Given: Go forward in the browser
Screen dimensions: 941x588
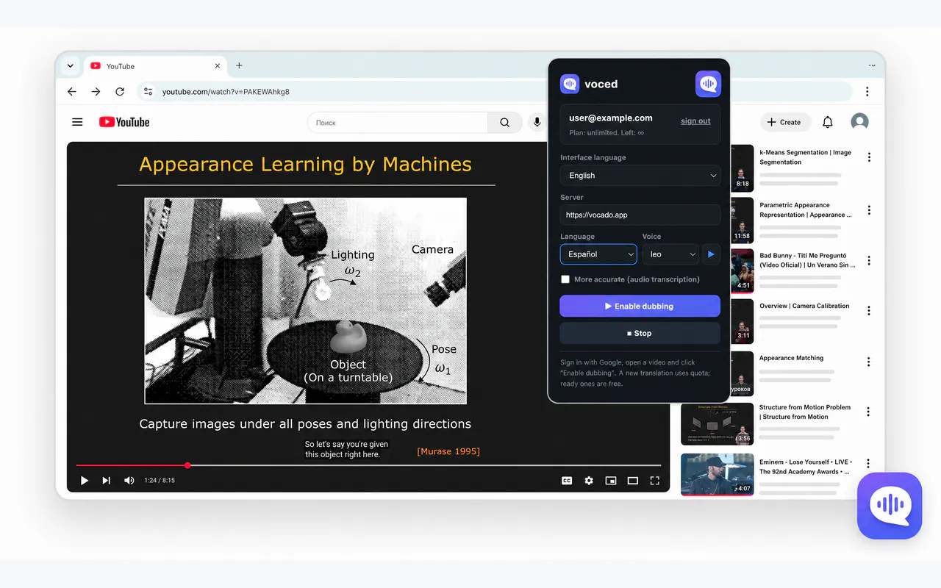Looking at the screenshot, I should (96, 92).
